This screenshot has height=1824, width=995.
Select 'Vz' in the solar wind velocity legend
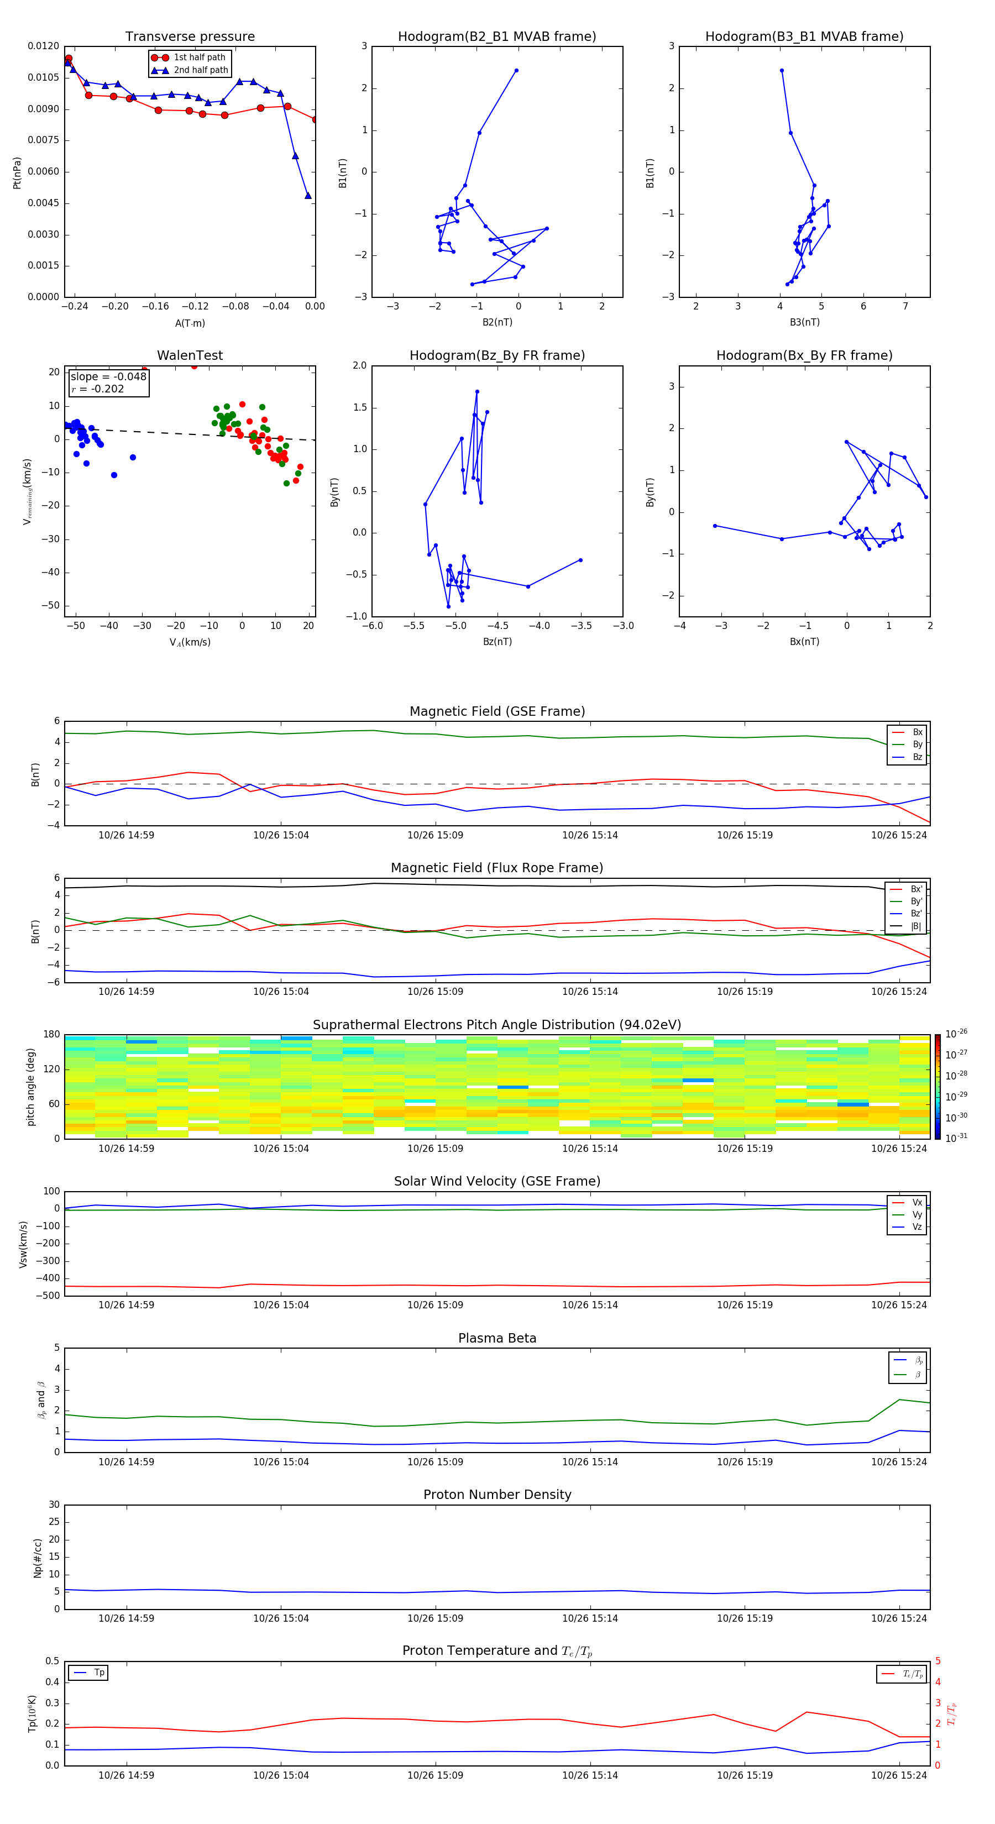pos(908,1227)
